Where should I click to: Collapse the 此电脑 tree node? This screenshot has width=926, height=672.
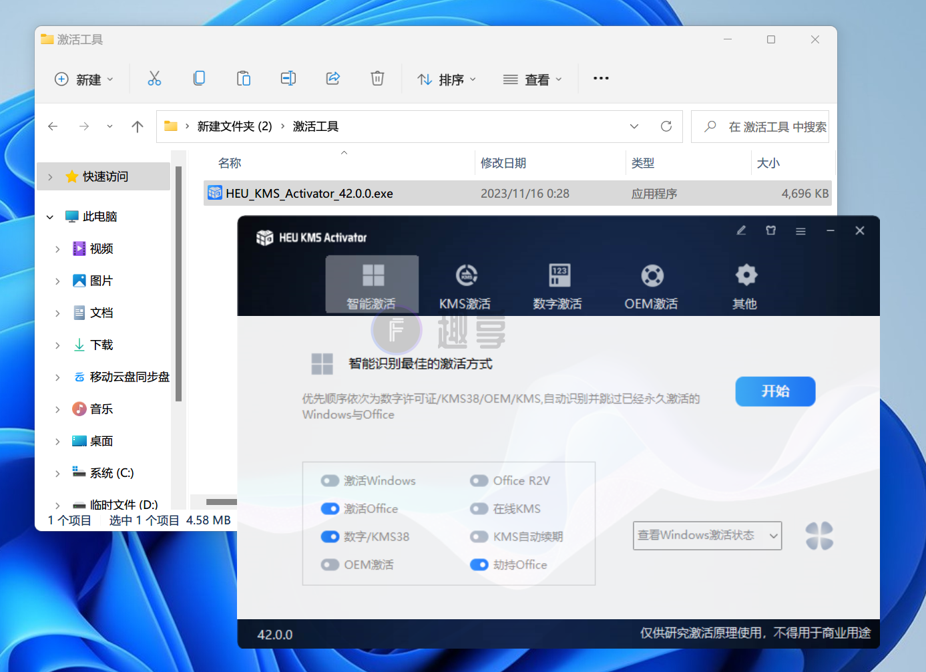click(50, 217)
